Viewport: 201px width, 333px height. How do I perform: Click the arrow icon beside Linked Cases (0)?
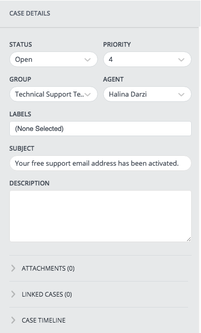pyautogui.click(x=13, y=294)
